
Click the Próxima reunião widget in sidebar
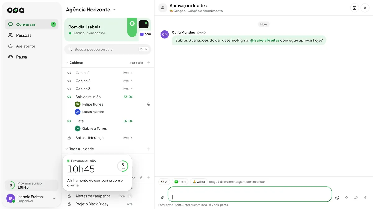[x=31, y=185]
